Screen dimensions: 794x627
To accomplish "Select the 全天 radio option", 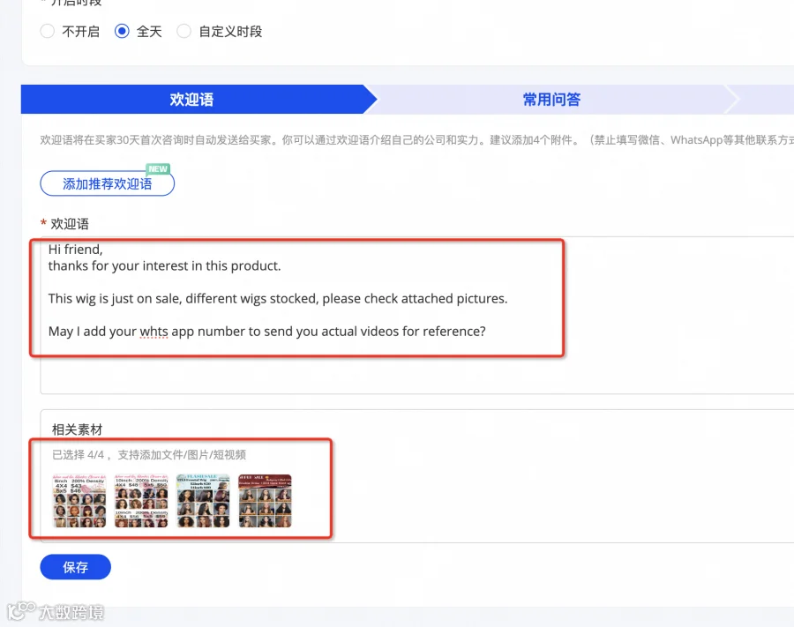I will coord(122,32).
